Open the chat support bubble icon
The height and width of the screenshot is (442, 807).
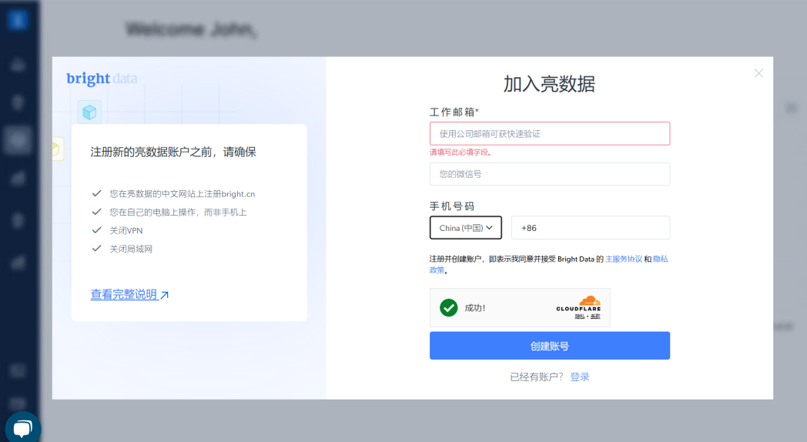click(22, 428)
